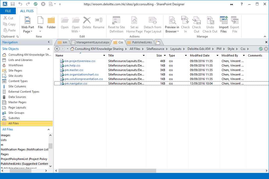Click Layouts in the breadcrumb path
The image size is (269, 179).
[x=176, y=49]
